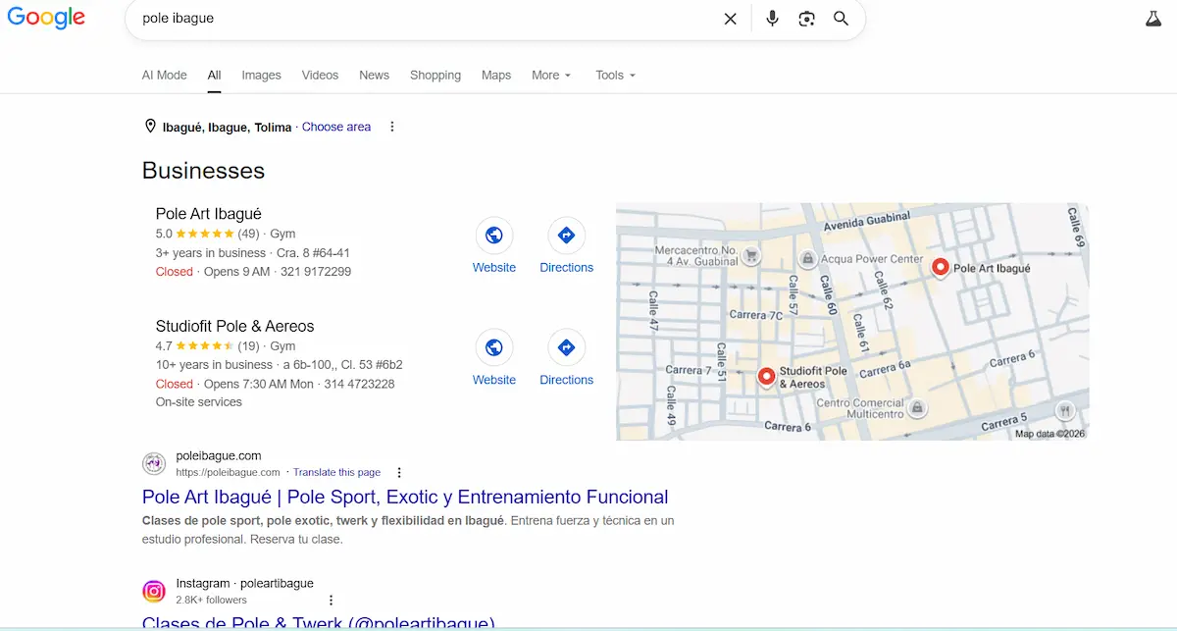
Task: Get directions to Pole Art Ibagué
Action: coord(566,236)
